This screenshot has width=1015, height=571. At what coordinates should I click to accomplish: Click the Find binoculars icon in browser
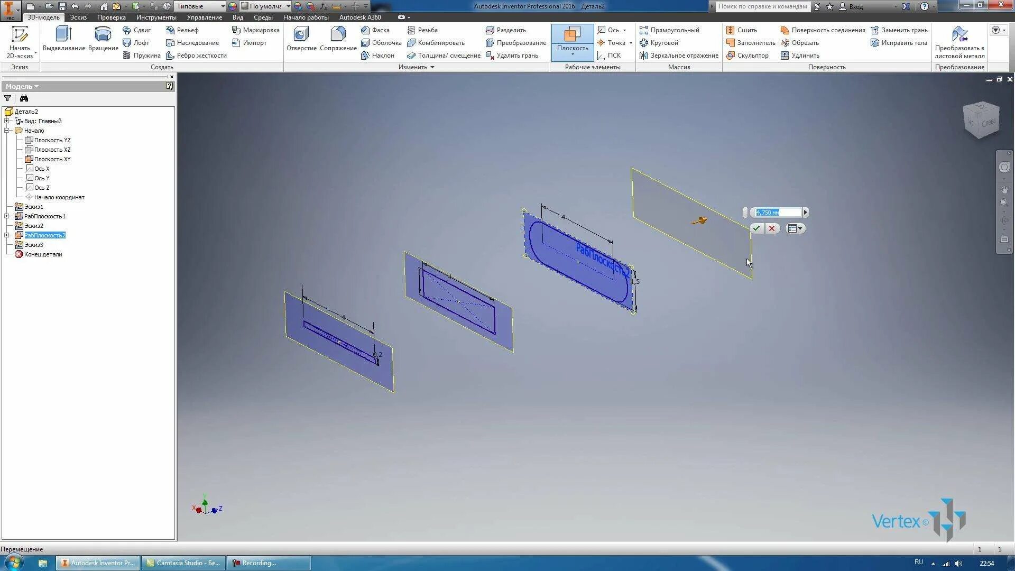point(24,98)
